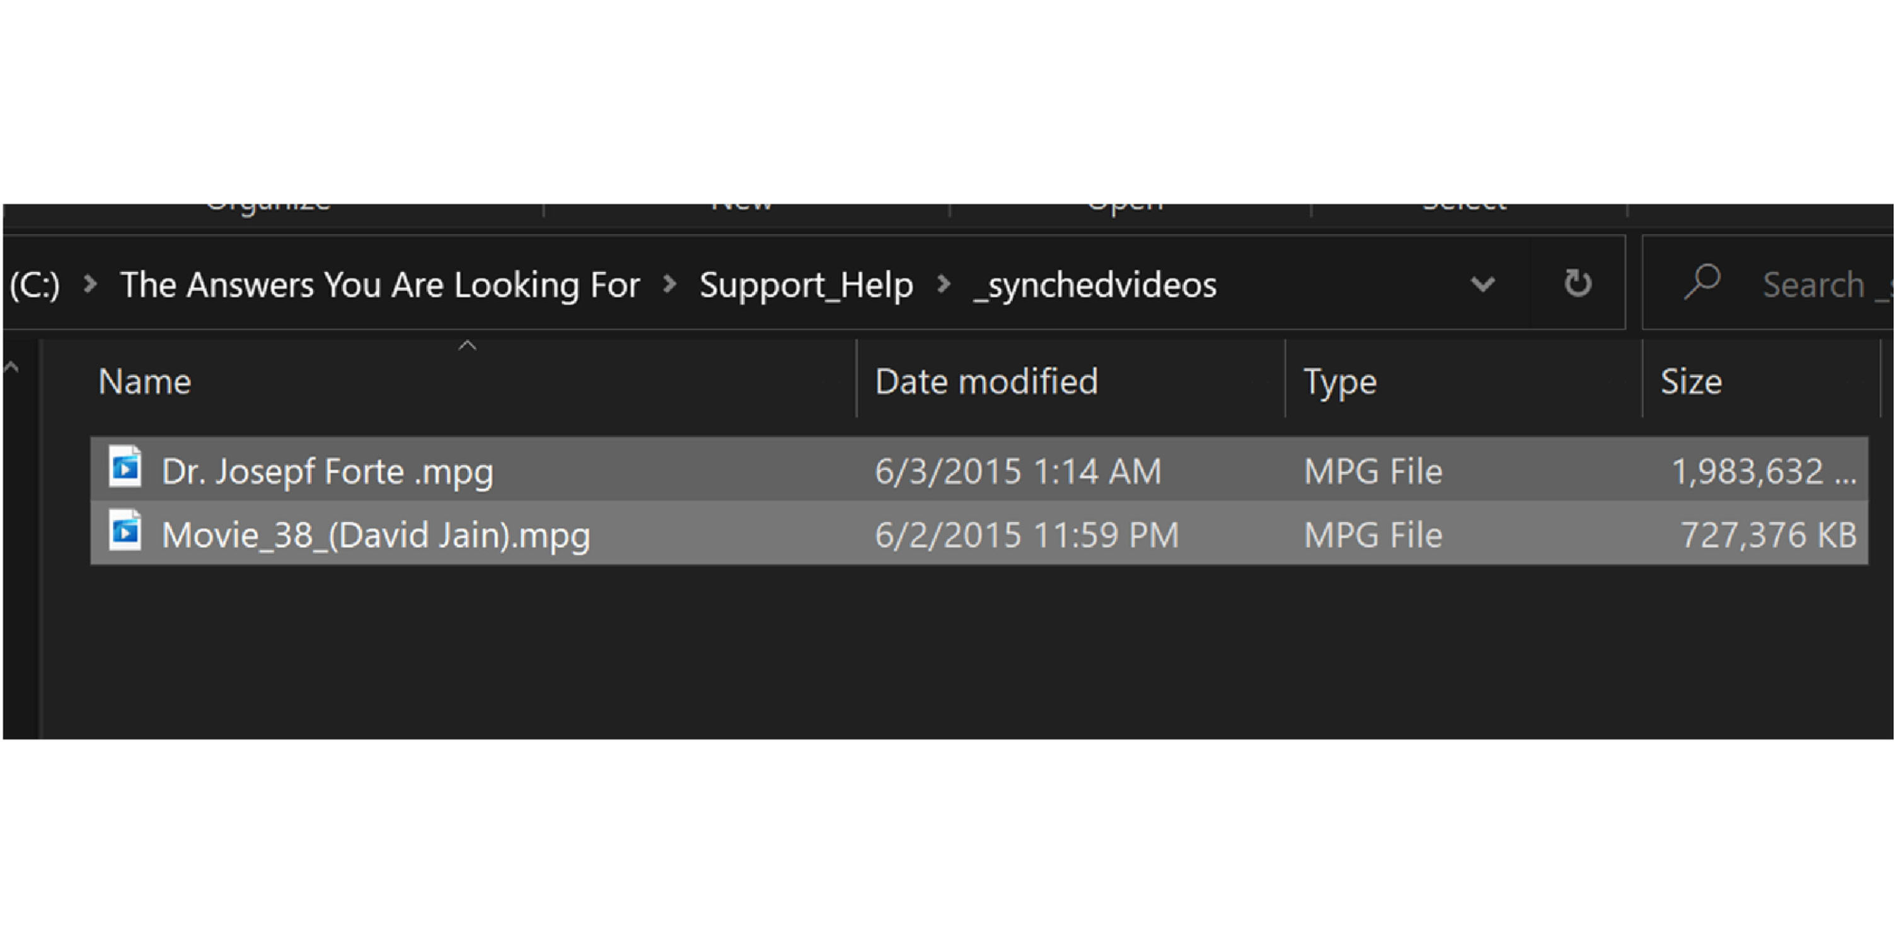This screenshot has height=946, width=1894.
Task: Sort by Type column header
Action: (x=1339, y=381)
